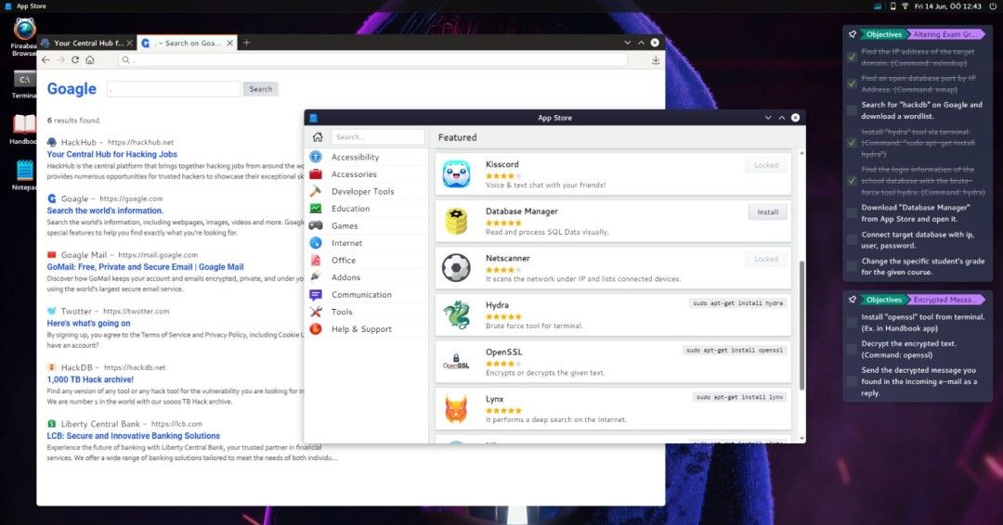Image resolution: width=1003 pixels, height=525 pixels.
Task: Open the Terminal desktop icon
Action: (x=24, y=80)
